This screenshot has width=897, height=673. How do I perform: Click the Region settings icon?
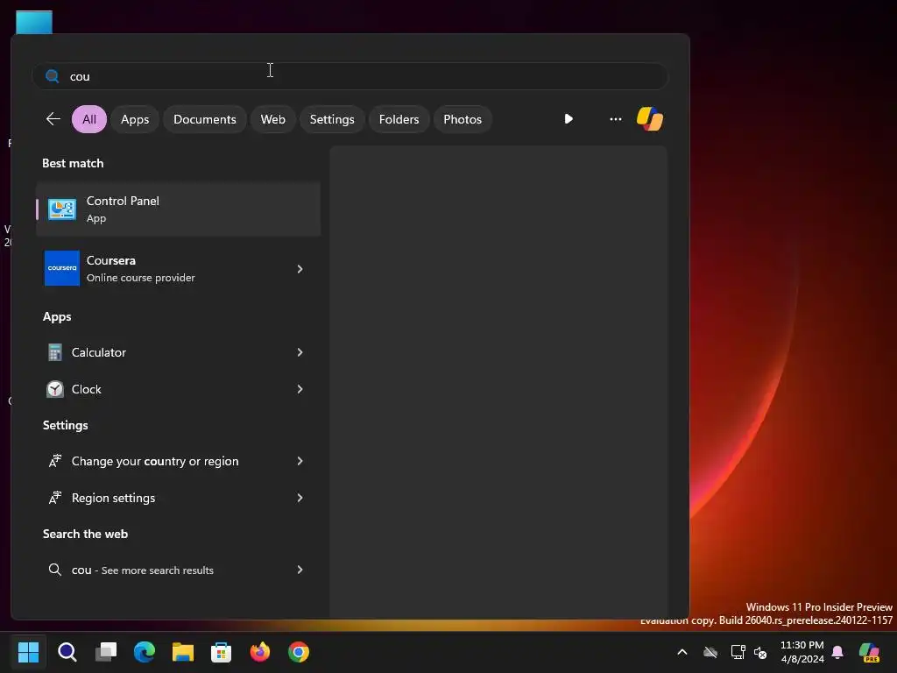point(55,498)
